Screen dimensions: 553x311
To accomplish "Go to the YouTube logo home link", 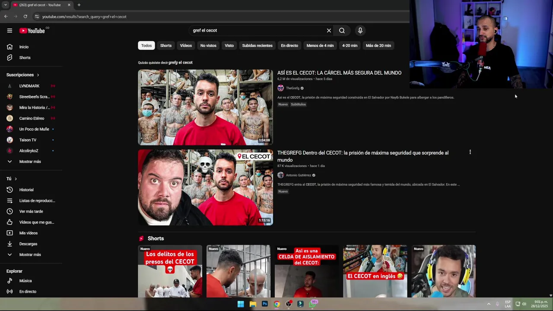I will pyautogui.click(x=32, y=31).
